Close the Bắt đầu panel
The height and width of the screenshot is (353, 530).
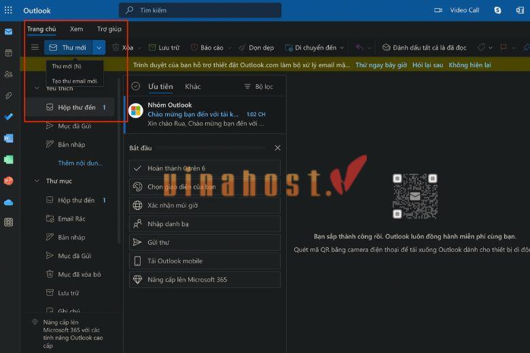point(277,148)
